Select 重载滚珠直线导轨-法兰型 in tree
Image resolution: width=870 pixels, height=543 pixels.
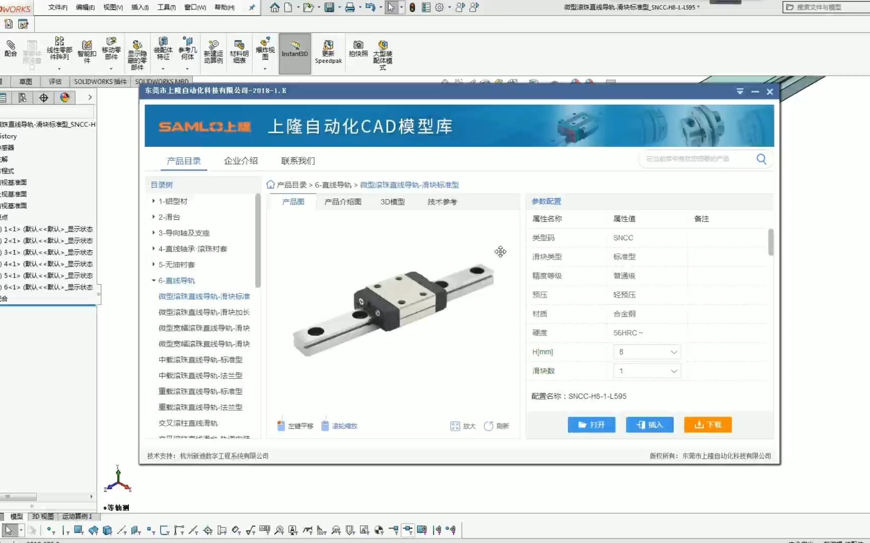(200, 407)
